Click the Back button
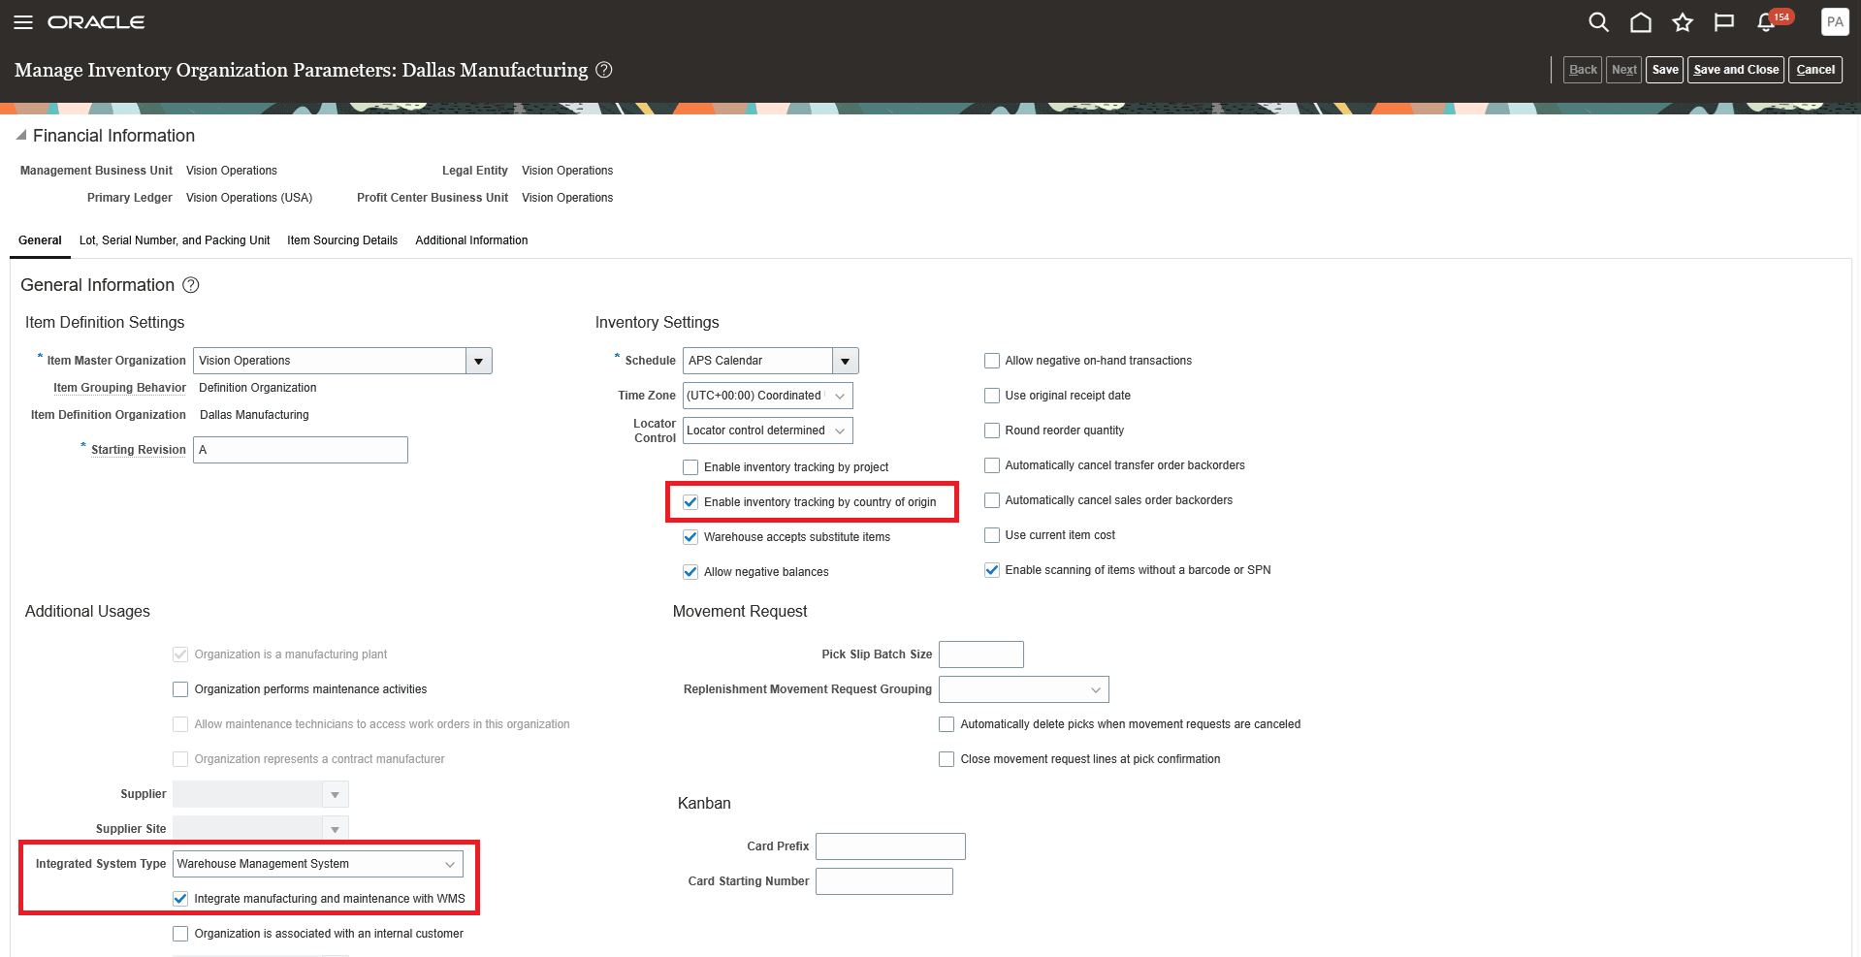The image size is (1861, 957). (1583, 70)
